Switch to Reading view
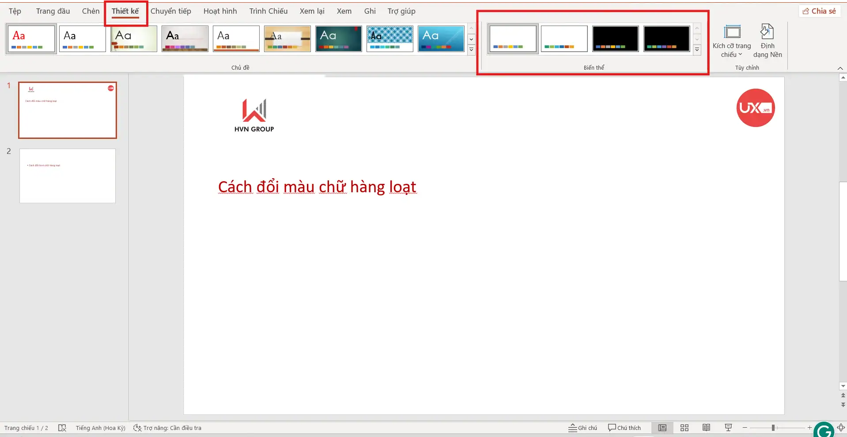Screen dimensions: 847x437 point(706,428)
